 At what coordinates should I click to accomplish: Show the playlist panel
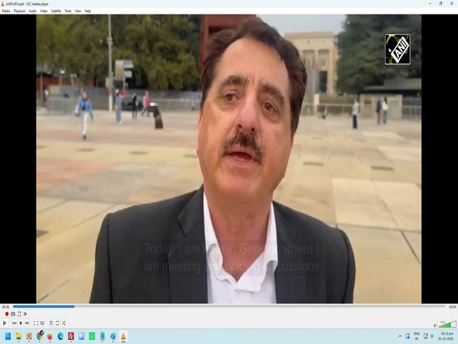point(51,323)
